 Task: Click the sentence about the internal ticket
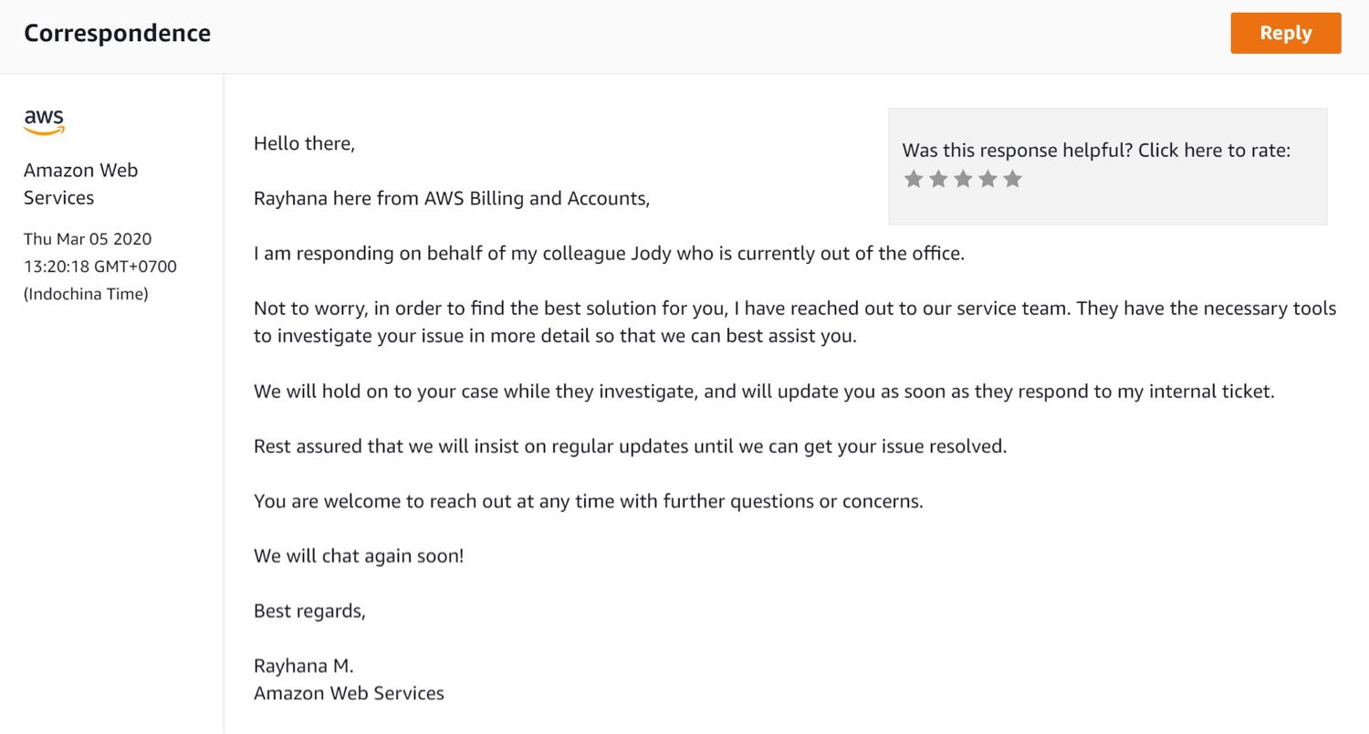tap(764, 391)
